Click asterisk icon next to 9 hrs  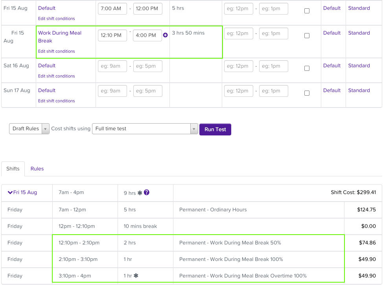tap(140, 193)
